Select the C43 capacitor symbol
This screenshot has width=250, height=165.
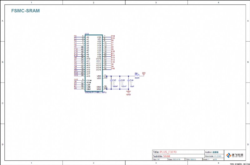(120, 81)
